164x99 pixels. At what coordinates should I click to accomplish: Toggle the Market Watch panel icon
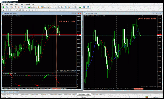(x=12, y=7)
